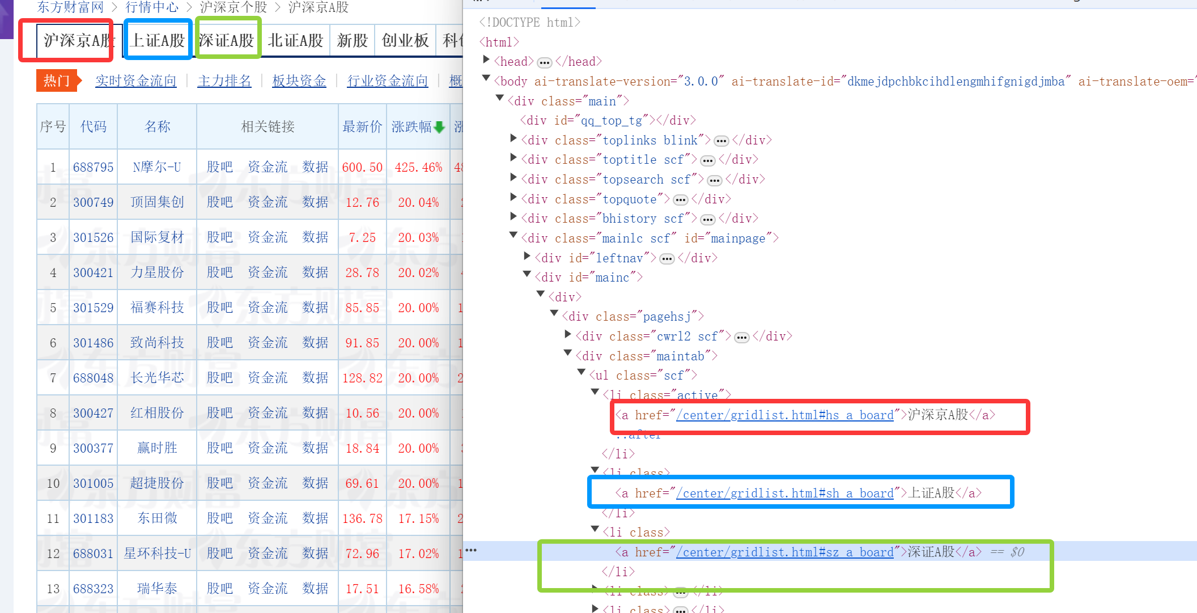Click ellipsis badge in toplinks blink div
This screenshot has width=1197, height=613.
pos(721,141)
